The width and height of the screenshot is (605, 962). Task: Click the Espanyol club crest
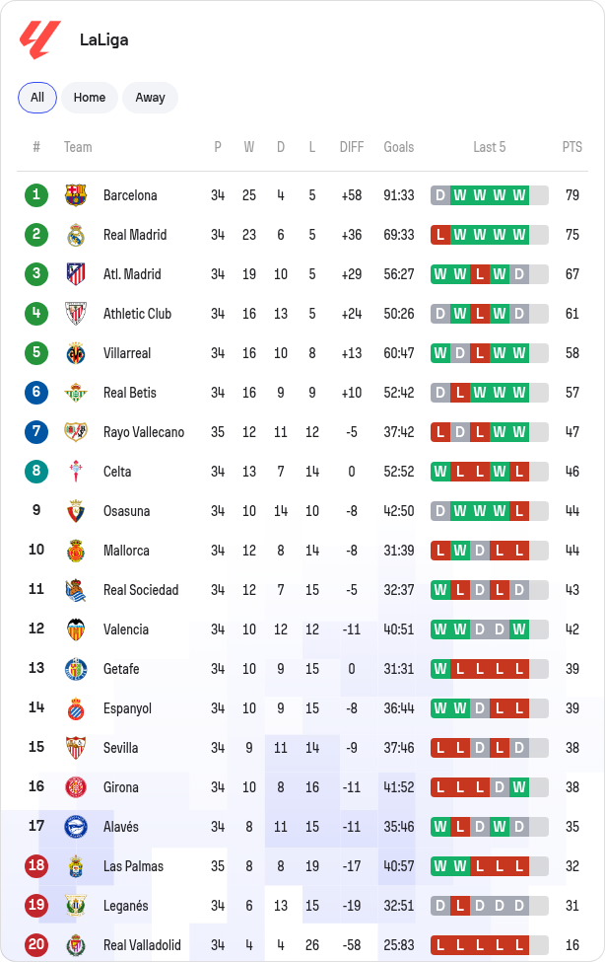(x=76, y=708)
